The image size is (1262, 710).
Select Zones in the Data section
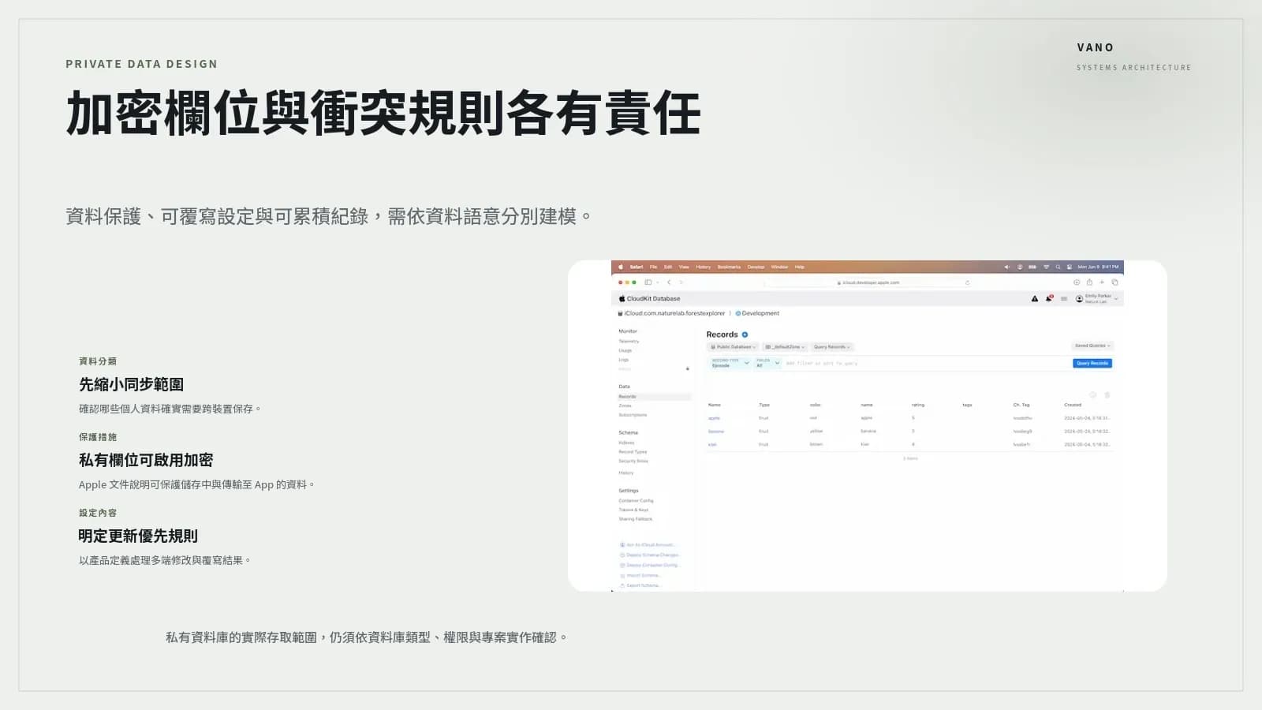[x=625, y=405]
